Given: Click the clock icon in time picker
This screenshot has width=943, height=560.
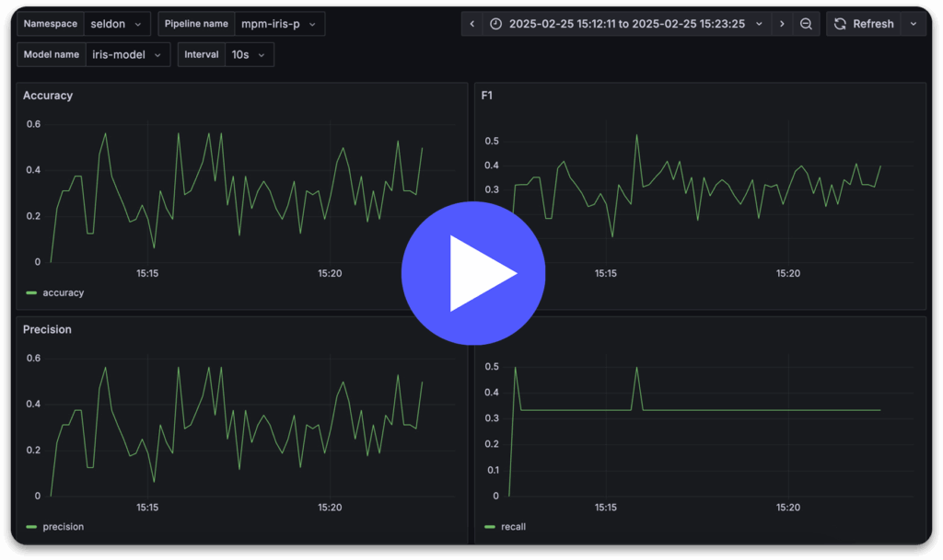Looking at the screenshot, I should click(496, 24).
